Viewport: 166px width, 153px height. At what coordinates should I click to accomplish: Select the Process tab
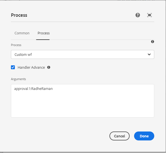(44, 33)
